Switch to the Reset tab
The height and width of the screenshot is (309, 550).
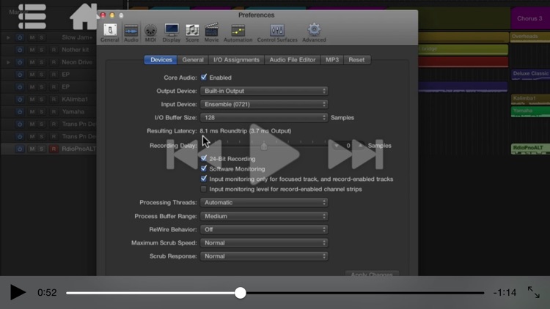[x=356, y=60]
